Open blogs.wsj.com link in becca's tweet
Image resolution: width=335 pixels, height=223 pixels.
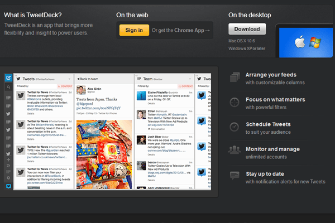[167, 173]
